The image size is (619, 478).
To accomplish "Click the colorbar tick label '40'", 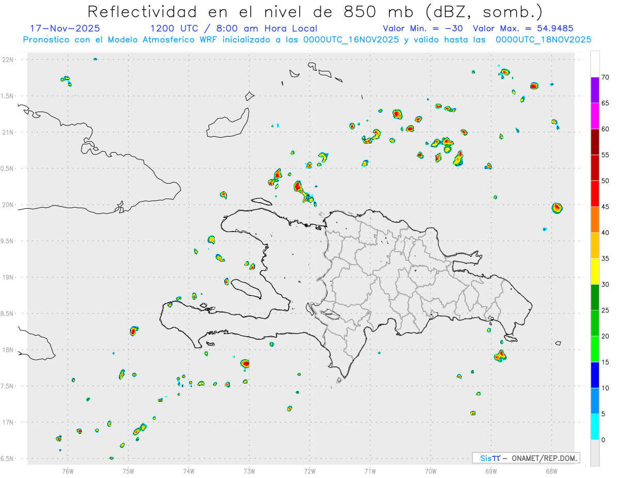I will click(605, 233).
